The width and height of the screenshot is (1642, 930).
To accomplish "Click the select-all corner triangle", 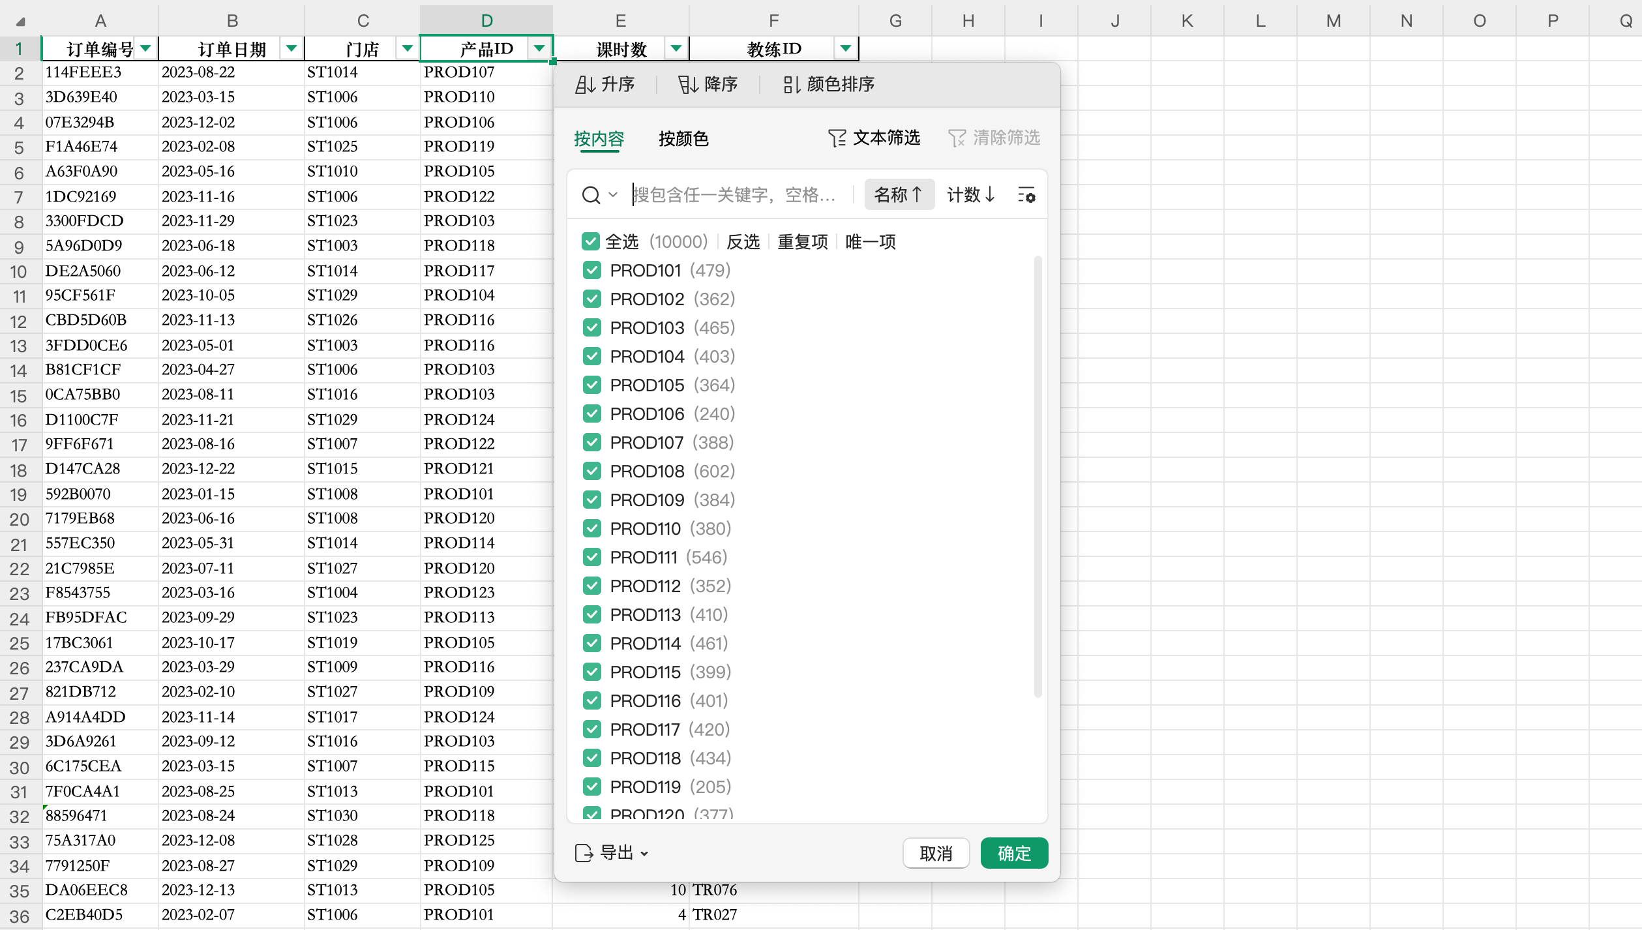I will 20,22.
